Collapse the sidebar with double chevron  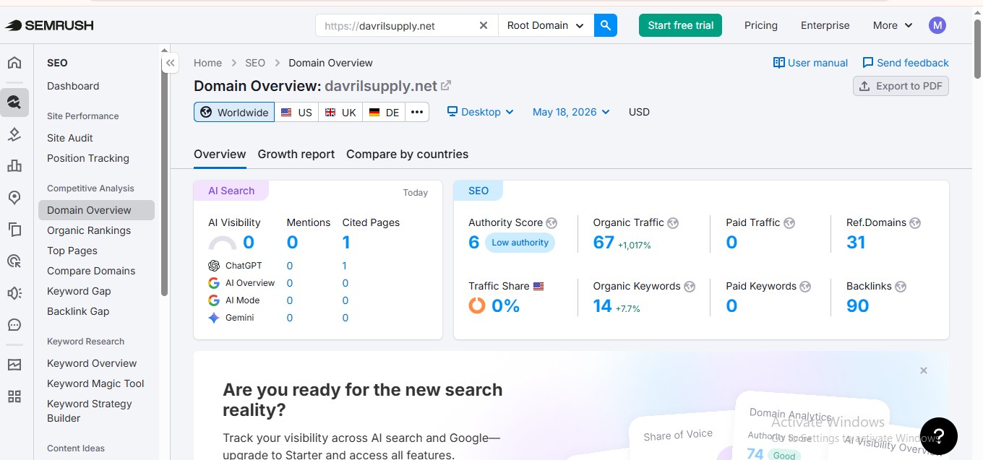tap(170, 63)
